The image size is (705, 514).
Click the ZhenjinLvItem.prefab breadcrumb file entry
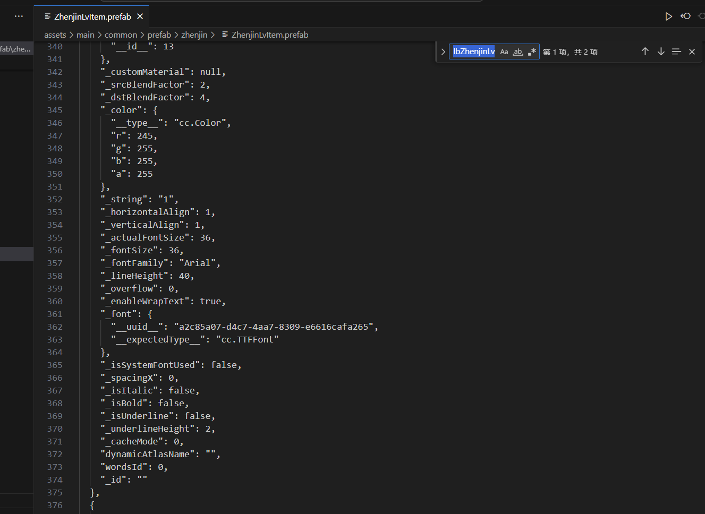(269, 35)
